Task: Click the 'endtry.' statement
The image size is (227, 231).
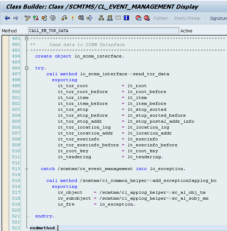Action: pyautogui.click(x=45, y=216)
